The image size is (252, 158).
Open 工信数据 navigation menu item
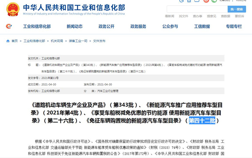click(x=202, y=26)
